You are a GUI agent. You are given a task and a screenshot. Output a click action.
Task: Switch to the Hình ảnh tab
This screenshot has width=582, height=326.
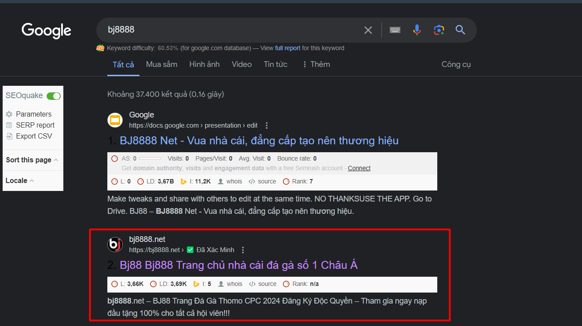(204, 64)
